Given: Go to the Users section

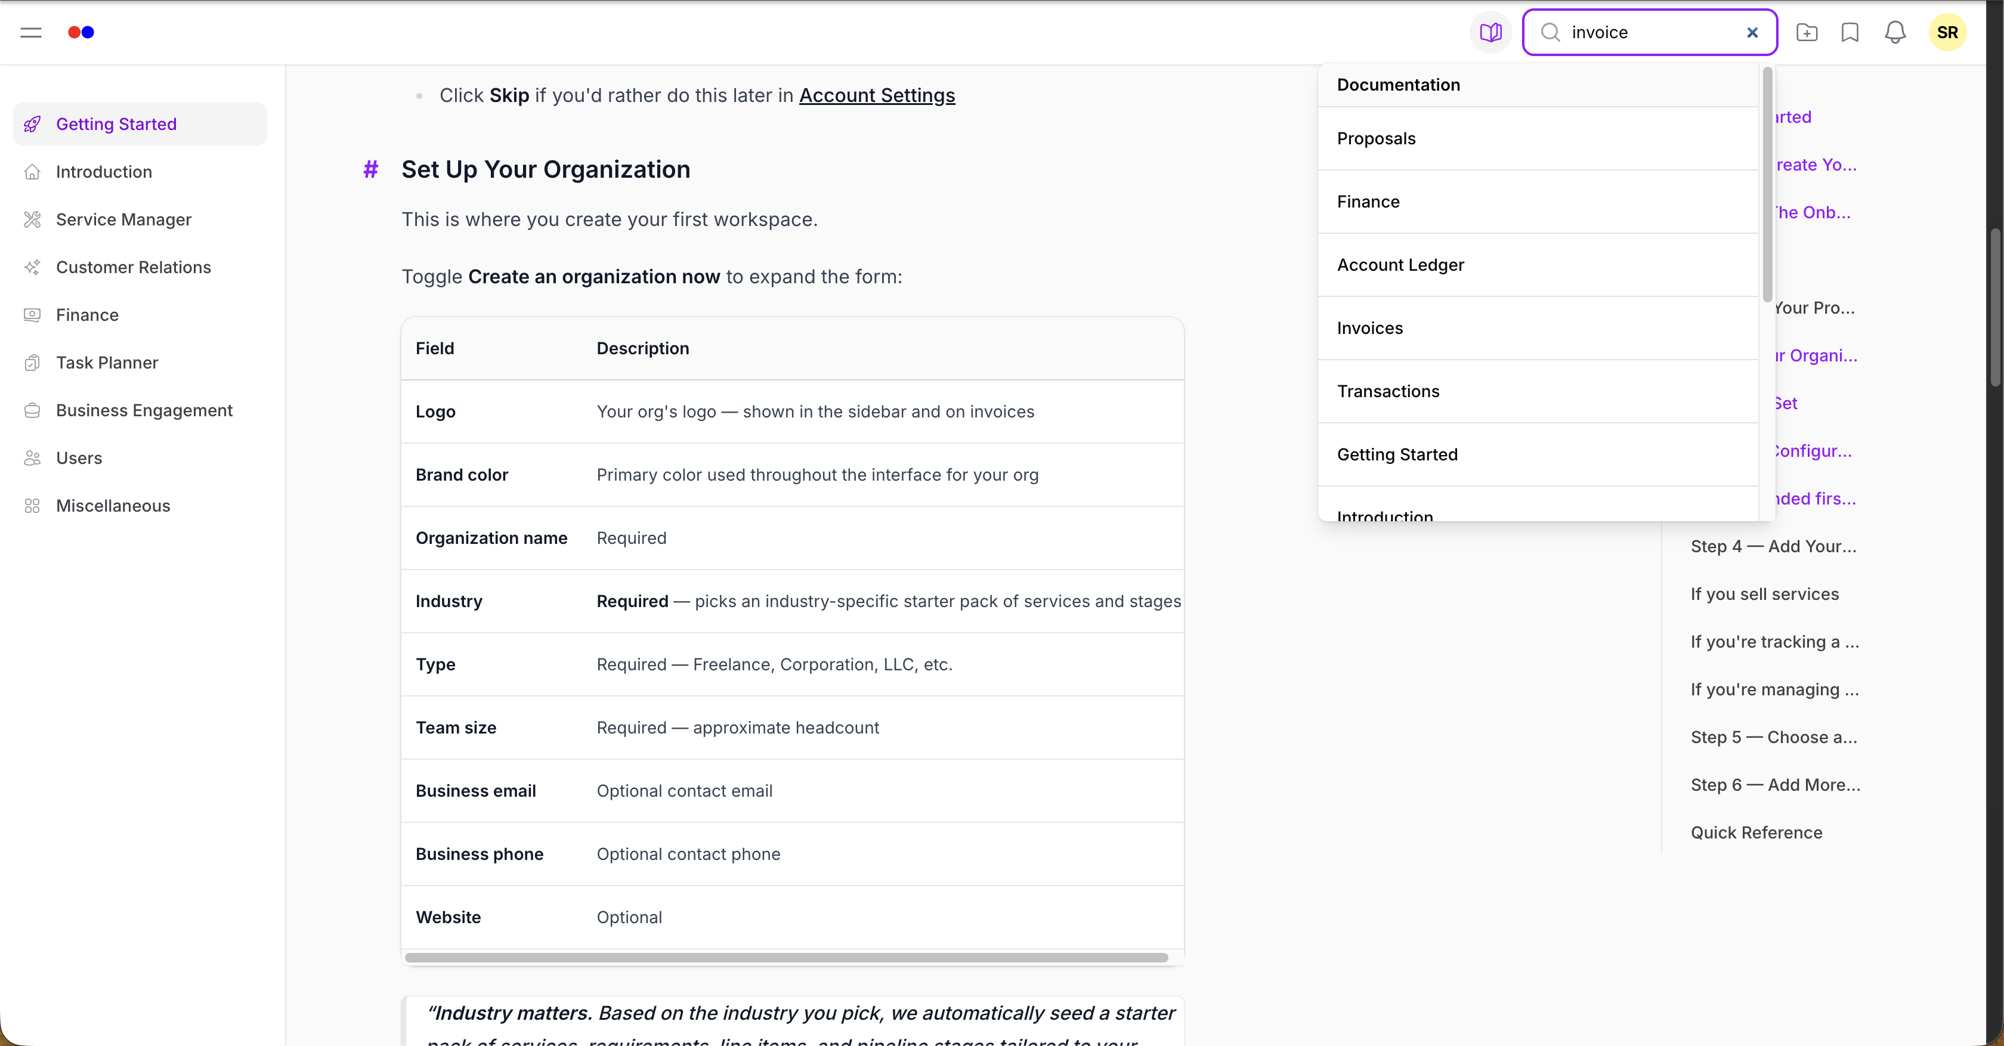Looking at the screenshot, I should [x=140, y=458].
